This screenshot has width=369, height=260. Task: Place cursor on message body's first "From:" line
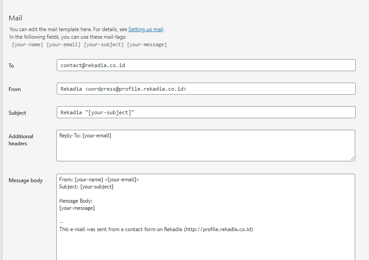[99, 180]
